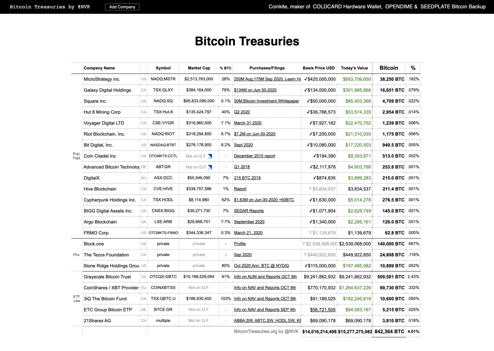Open Stone Ridge's Oct 2020 Ann. BTC @ NYDIG link
Viewport: 494px width, 351px height.
[x=261, y=266]
